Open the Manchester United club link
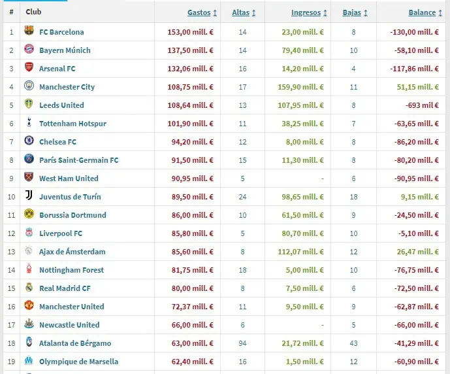The height and width of the screenshot is (374, 450). pos(71,307)
